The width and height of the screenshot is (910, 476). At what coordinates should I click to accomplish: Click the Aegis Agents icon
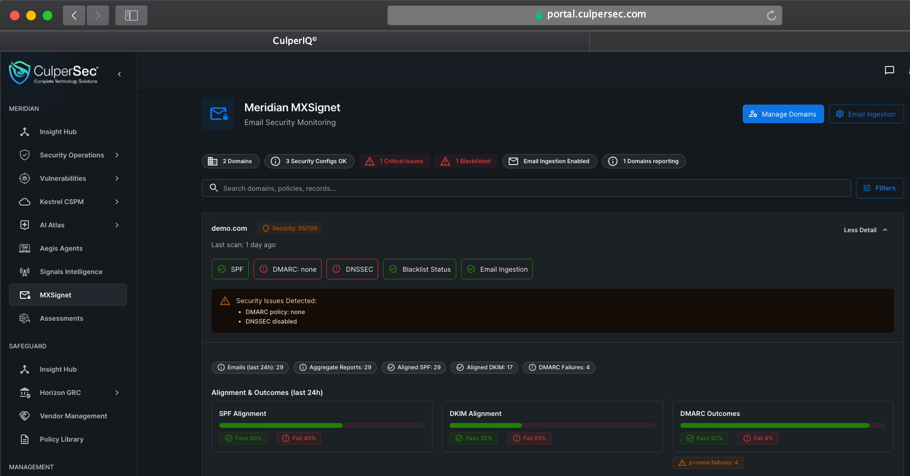pos(25,248)
